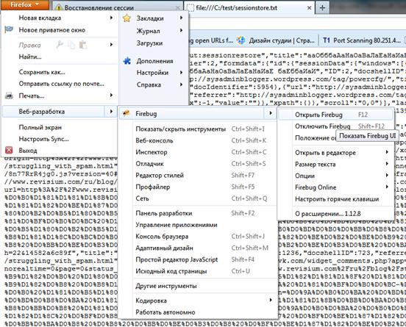
Task: Select Показать/скрыть инструменты menu item
Action: tap(198, 129)
